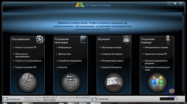Close the HP Support Assistant window

(x=181, y=4)
